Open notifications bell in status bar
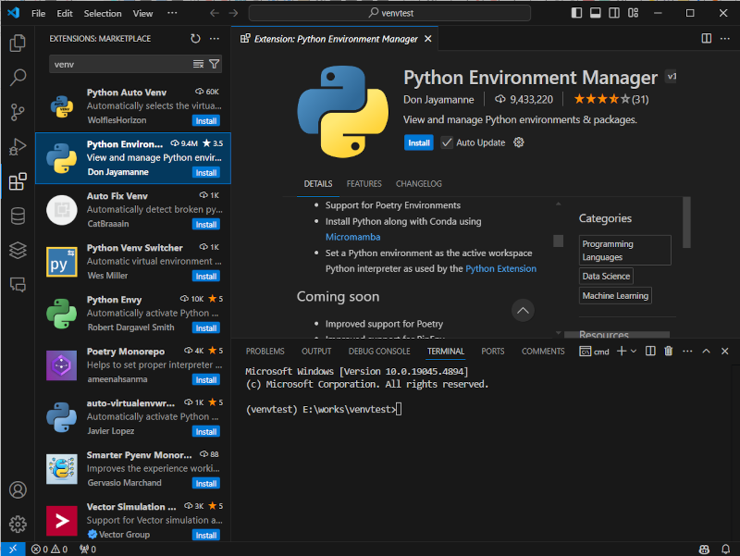The width and height of the screenshot is (740, 556). click(725, 550)
